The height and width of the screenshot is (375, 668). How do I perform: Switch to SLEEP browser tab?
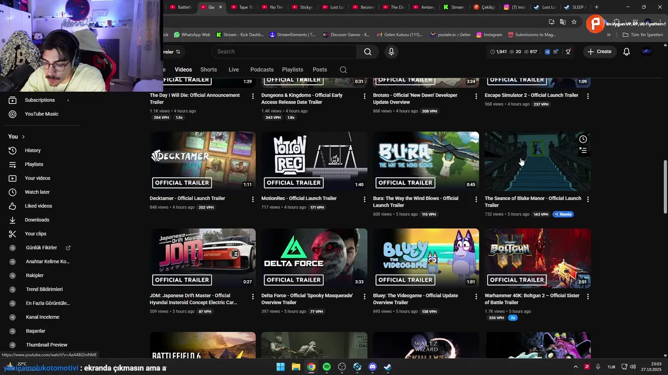coord(575,7)
